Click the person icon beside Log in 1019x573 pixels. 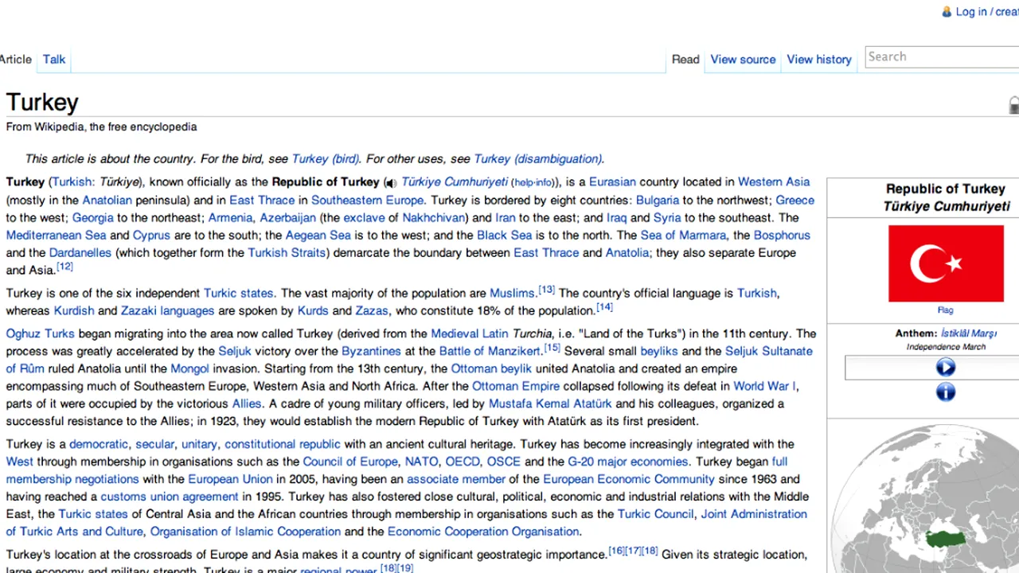pos(947,11)
